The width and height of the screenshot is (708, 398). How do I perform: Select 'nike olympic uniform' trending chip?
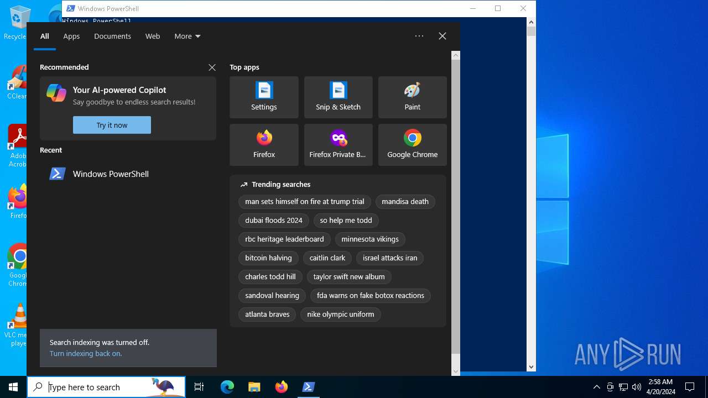(341, 315)
